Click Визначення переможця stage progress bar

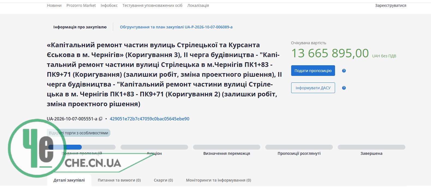point(227,147)
